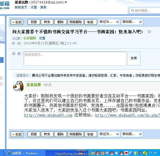
Task: Open the top 标记为... dropdown
Action: point(109,22)
